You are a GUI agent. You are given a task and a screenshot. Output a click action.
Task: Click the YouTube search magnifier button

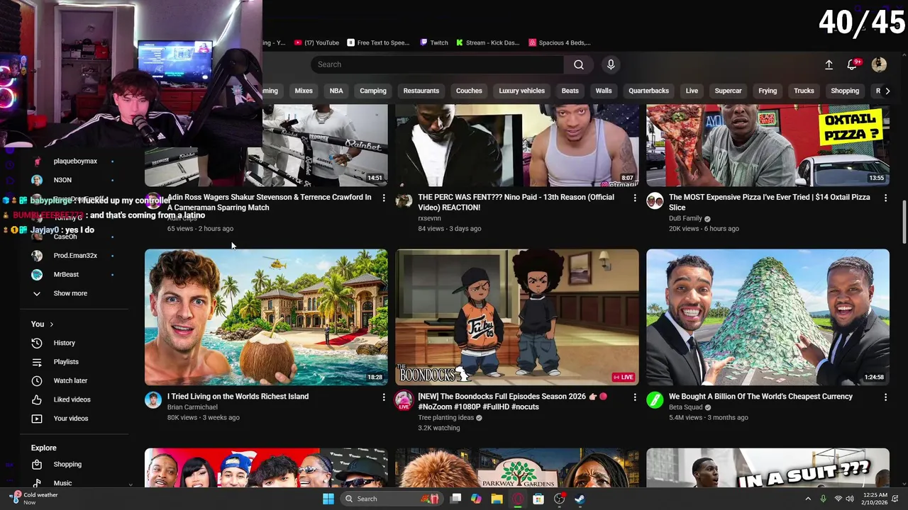click(579, 64)
